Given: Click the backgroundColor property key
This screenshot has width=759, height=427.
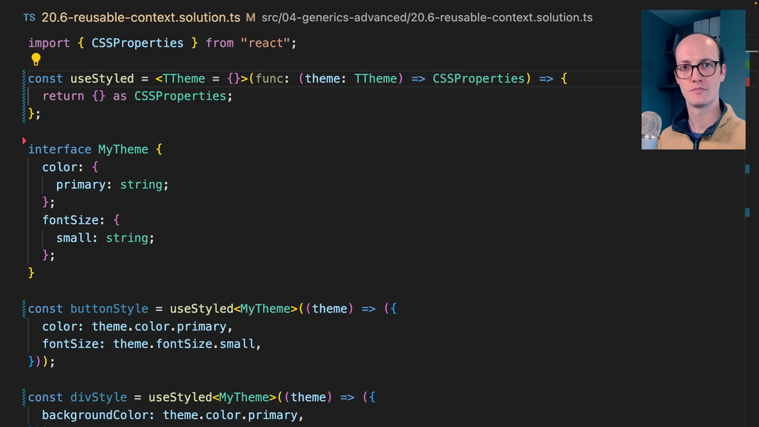Looking at the screenshot, I should (98, 415).
